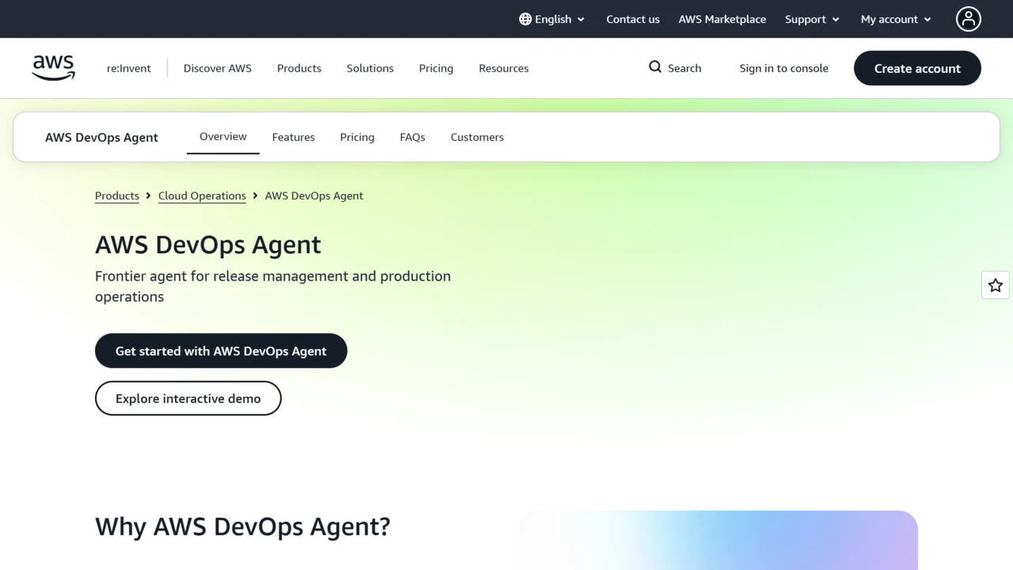
Task: Select the Overview tab
Action: pyautogui.click(x=223, y=137)
